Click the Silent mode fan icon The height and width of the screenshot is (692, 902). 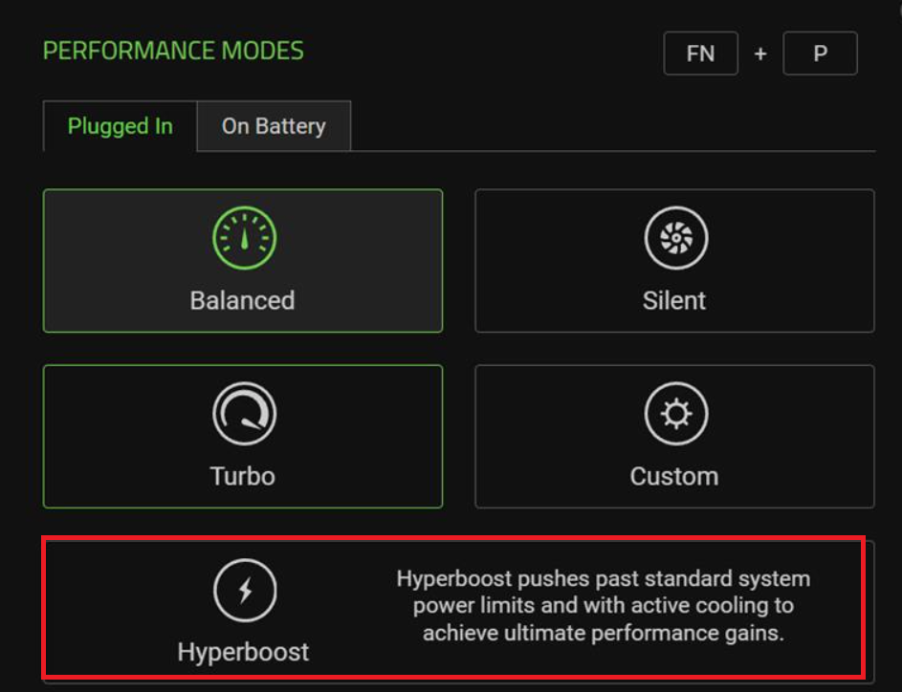(674, 237)
